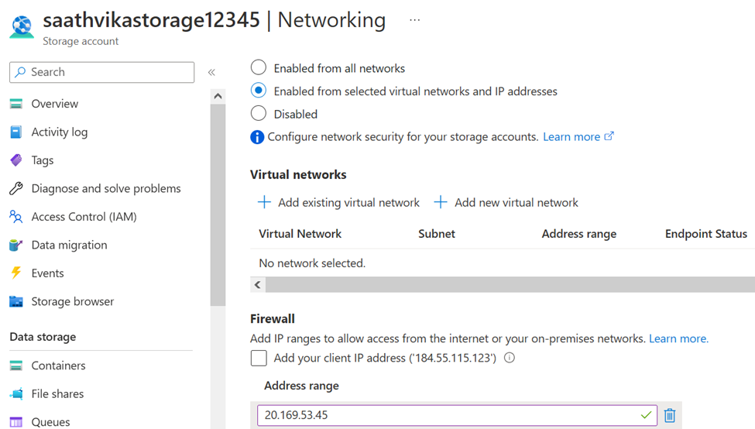Open the Events lightning bolt icon

pyautogui.click(x=16, y=273)
